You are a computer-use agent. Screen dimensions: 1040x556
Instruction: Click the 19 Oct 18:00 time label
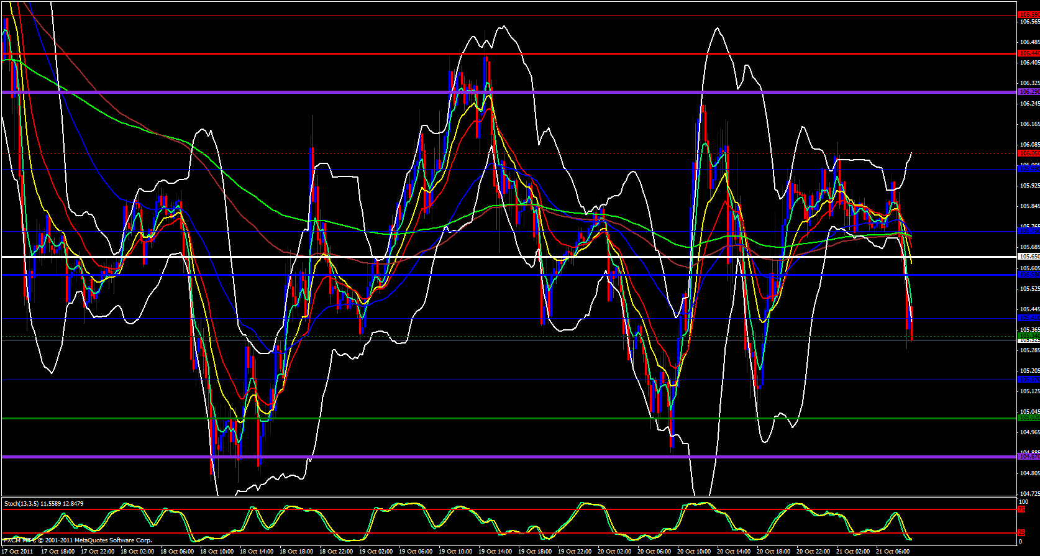click(x=535, y=551)
